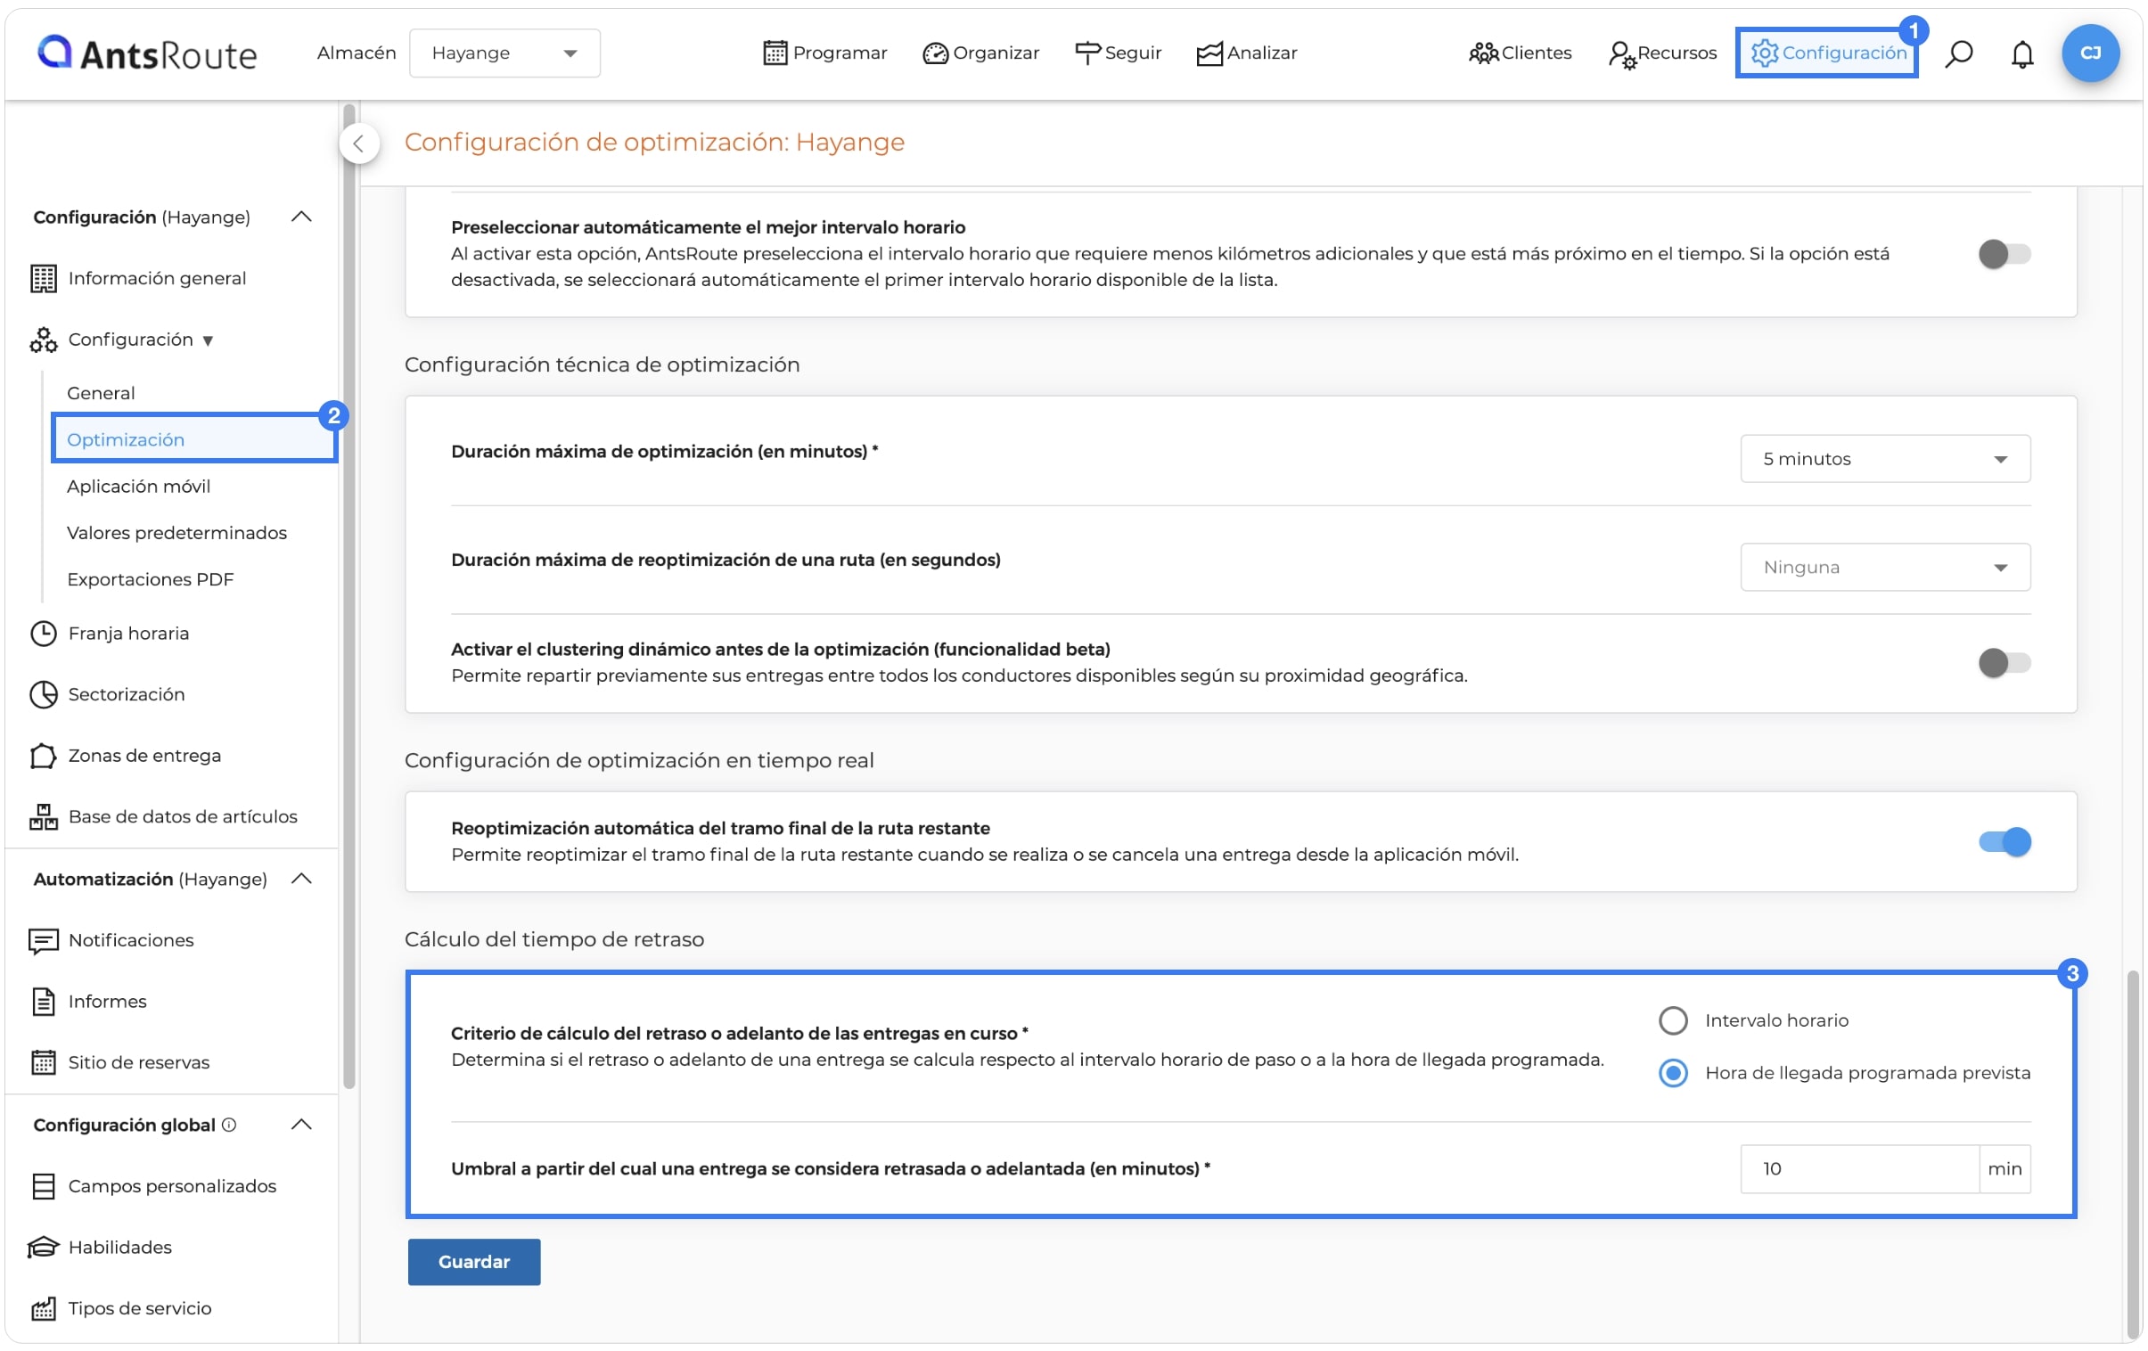The image size is (2148, 1351).
Task: Click the Seguir signpost icon
Action: pos(1087,53)
